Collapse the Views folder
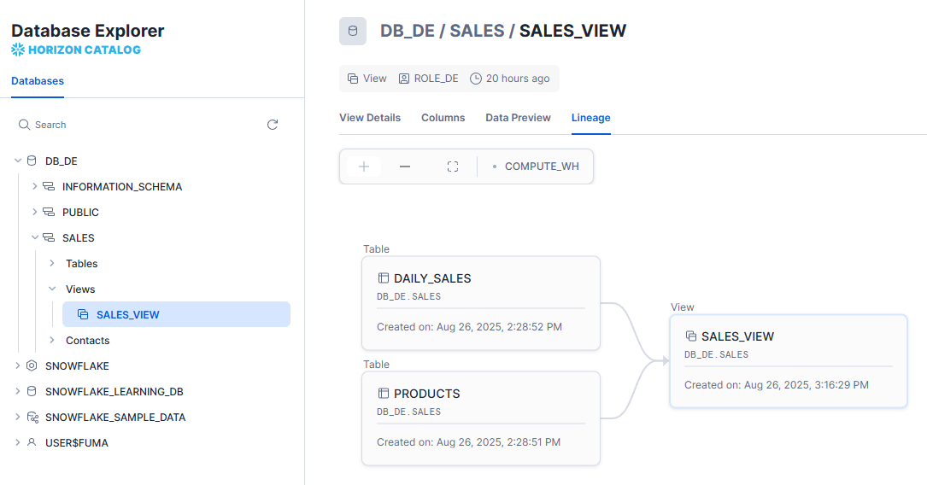 pos(52,289)
